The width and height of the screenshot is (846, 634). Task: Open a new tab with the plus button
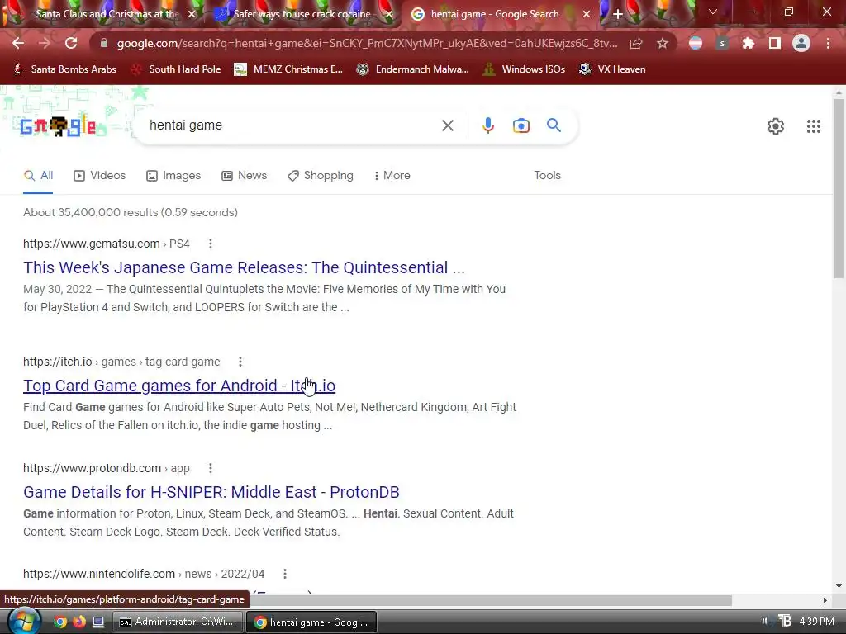618,14
